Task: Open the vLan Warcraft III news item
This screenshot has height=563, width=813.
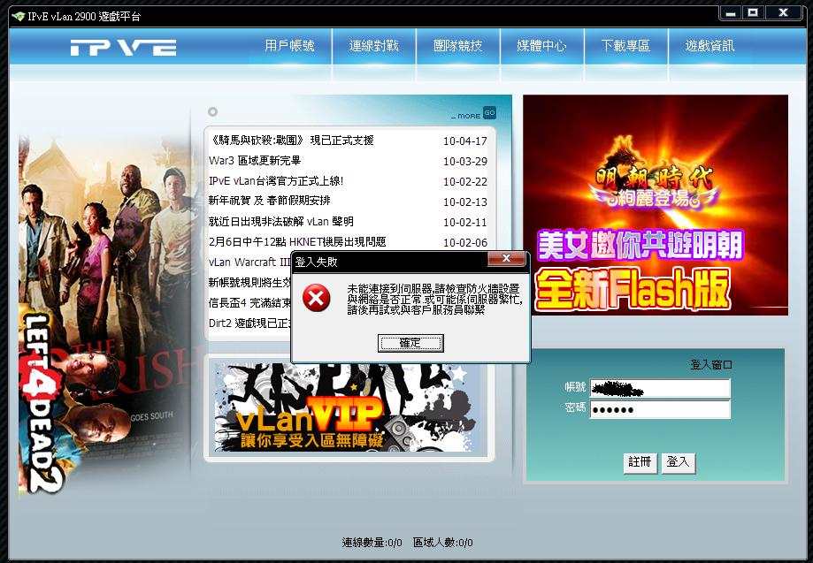Action: (249, 262)
